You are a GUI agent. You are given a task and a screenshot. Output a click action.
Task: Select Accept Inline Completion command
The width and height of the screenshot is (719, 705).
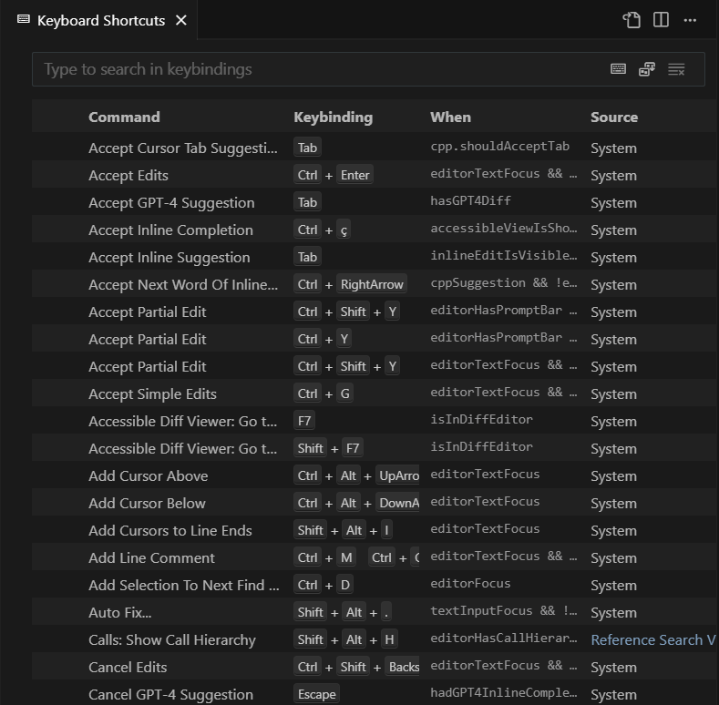170,230
